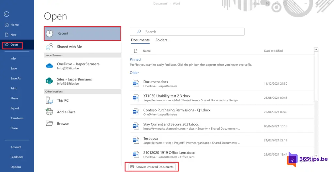Click the Home house icon in sidebar

coord(7,25)
